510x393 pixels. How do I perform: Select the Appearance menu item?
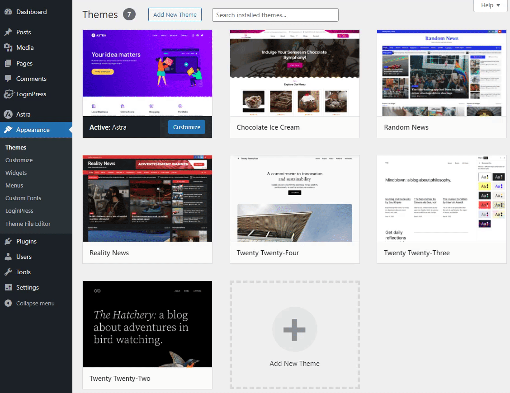click(x=36, y=130)
